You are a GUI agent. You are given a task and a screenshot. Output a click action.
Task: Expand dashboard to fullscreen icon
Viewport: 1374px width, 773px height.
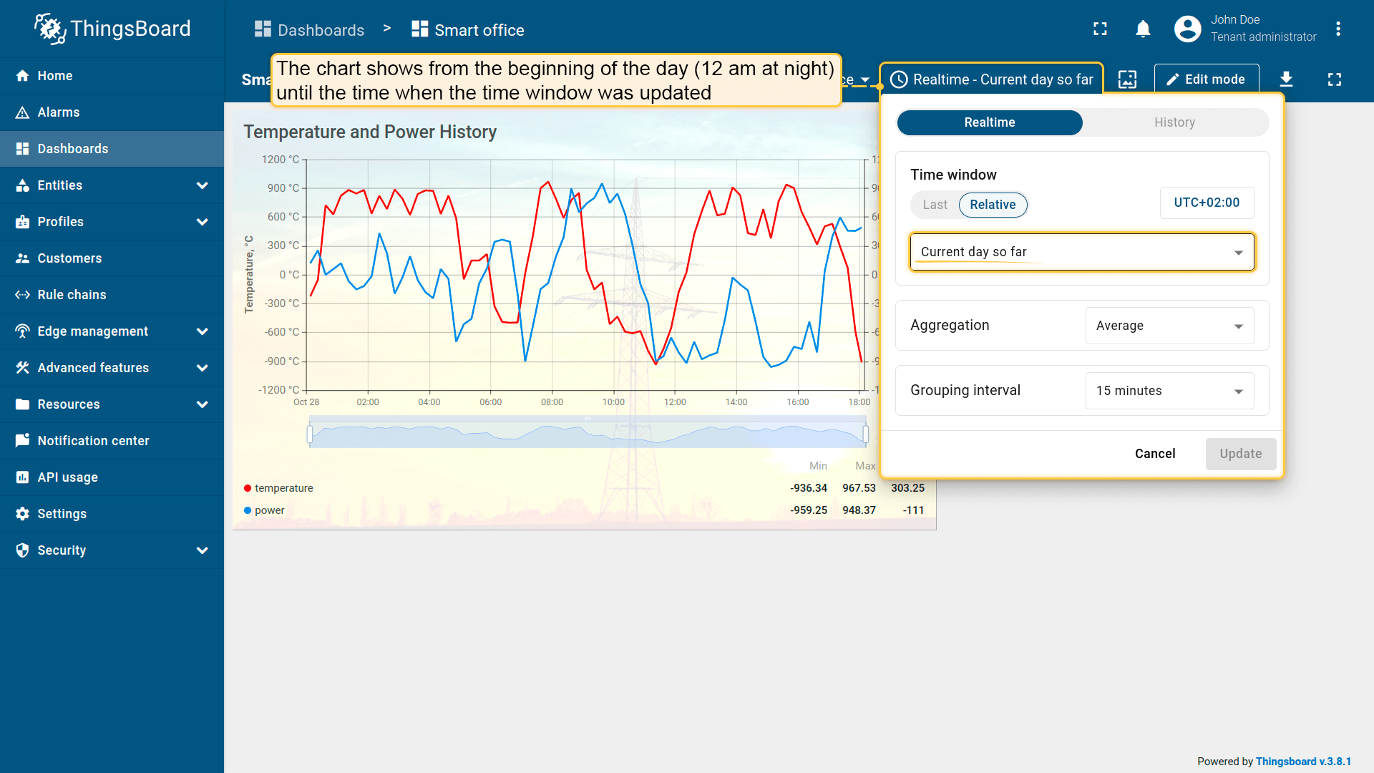pyautogui.click(x=1334, y=79)
